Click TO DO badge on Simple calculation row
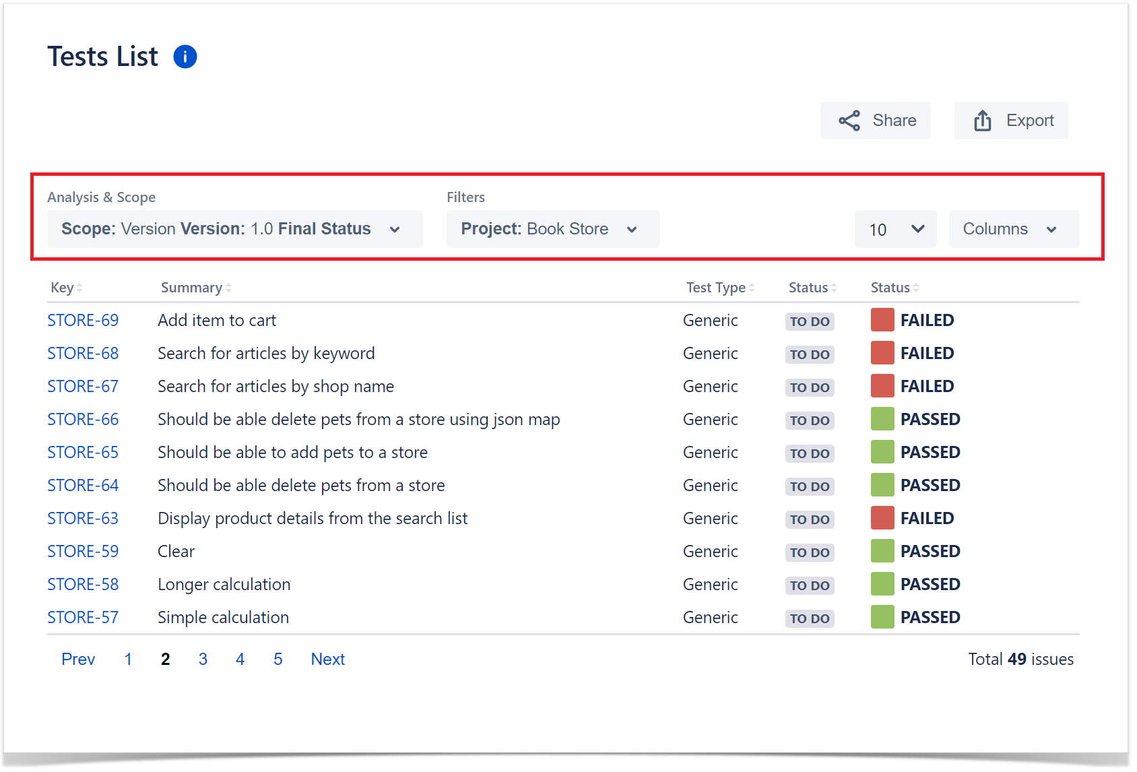Image resolution: width=1137 pixels, height=772 pixels. coord(810,619)
